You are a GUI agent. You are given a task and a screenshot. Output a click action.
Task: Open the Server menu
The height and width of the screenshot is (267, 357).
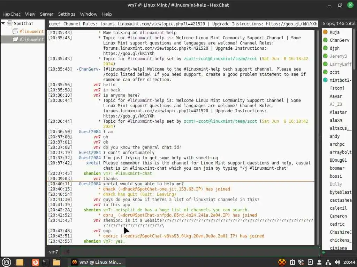pos(47,14)
